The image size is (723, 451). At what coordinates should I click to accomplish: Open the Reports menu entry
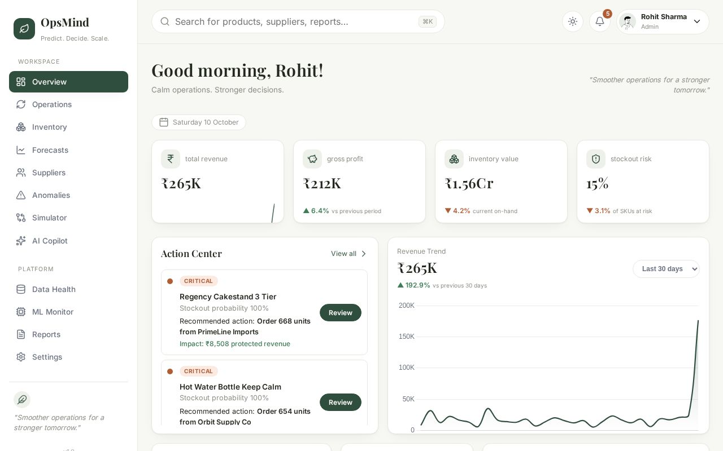[68, 334]
